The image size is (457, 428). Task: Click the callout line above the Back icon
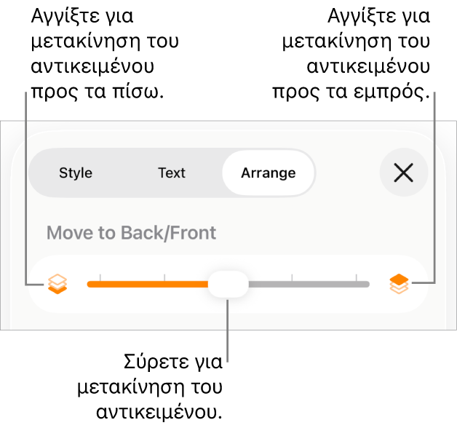click(x=26, y=182)
